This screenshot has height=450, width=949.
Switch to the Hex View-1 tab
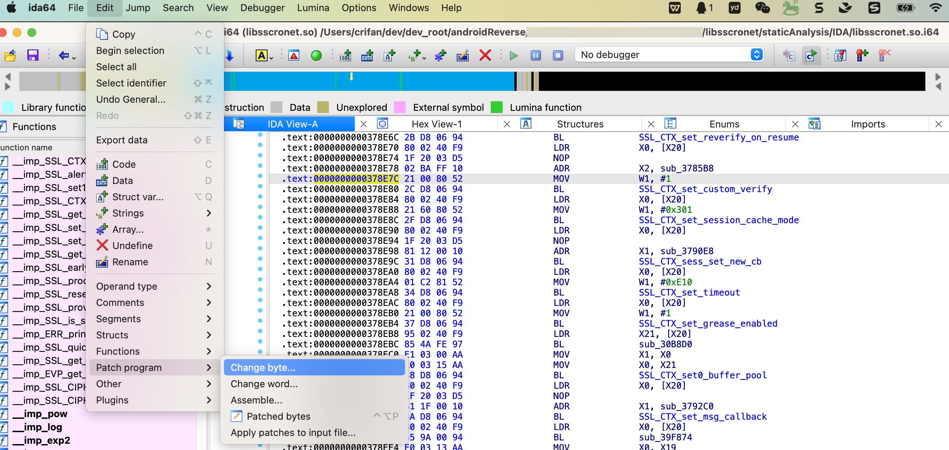[436, 124]
